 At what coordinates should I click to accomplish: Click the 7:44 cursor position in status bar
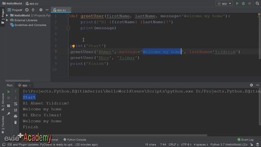click(163, 145)
